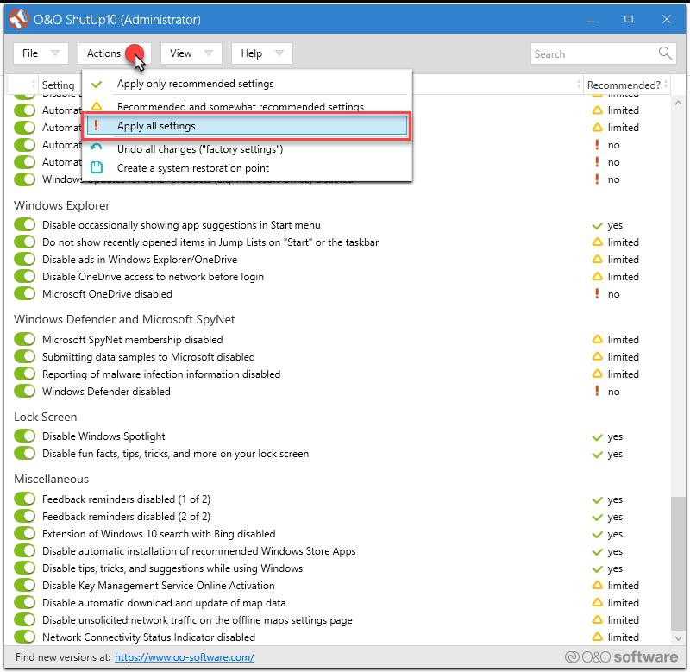Toggle Microsoft SpyNet membership disabled

pyautogui.click(x=25, y=339)
